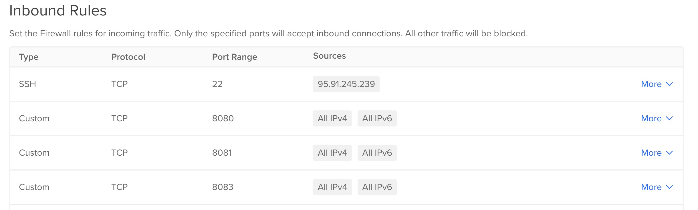Select the SSH rule type cell
698x210 pixels.
pyautogui.click(x=27, y=84)
